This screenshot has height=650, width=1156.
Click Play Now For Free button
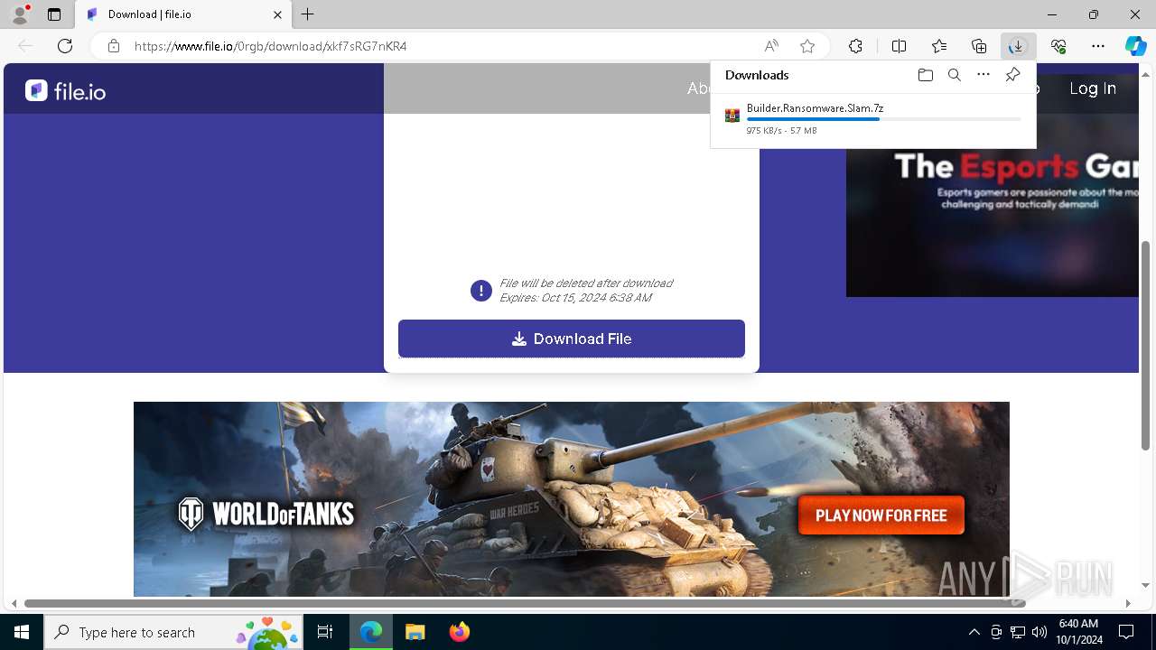pos(881,515)
